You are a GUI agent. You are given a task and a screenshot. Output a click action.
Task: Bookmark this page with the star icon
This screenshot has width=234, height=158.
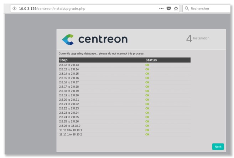[176, 9]
